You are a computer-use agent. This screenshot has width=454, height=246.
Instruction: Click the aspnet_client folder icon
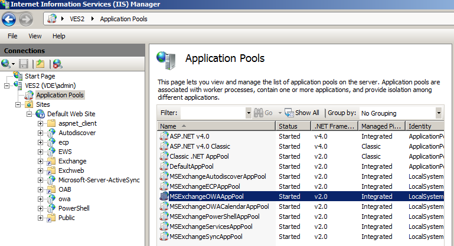tap(51, 123)
